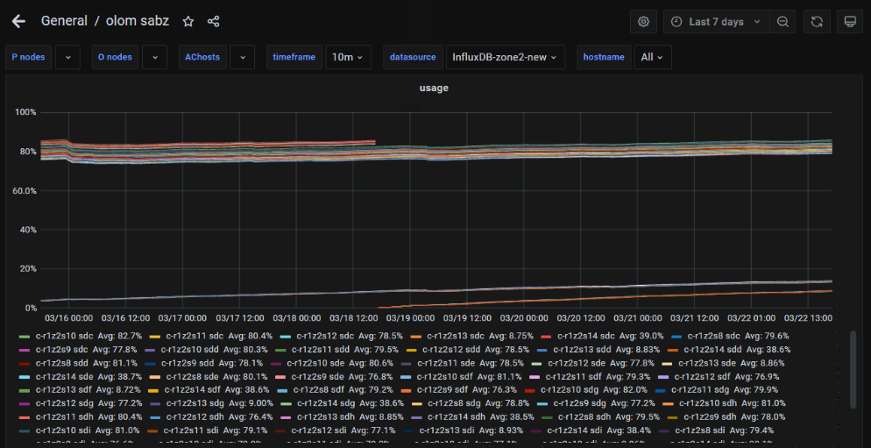This screenshot has width=871, height=448.
Task: Open the timeframe 10m dropdown
Action: tap(348, 57)
